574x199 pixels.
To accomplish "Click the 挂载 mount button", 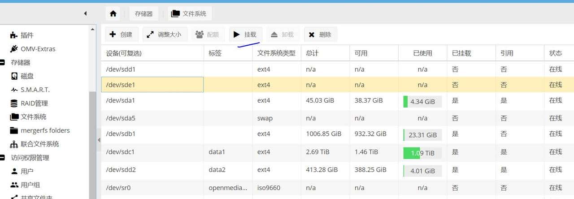I will pyautogui.click(x=245, y=35).
